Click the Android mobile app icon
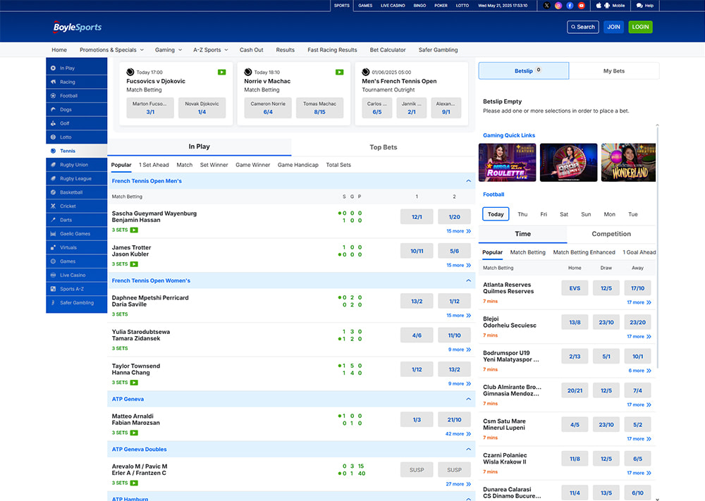The image size is (705, 501). pos(607,6)
